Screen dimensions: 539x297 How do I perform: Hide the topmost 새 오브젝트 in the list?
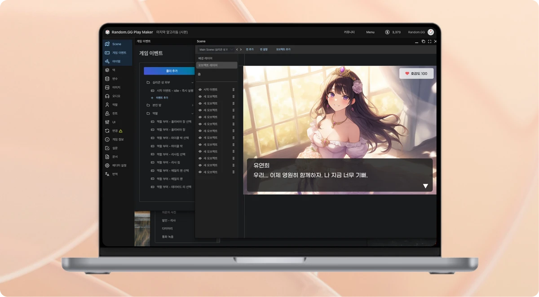coord(200,96)
